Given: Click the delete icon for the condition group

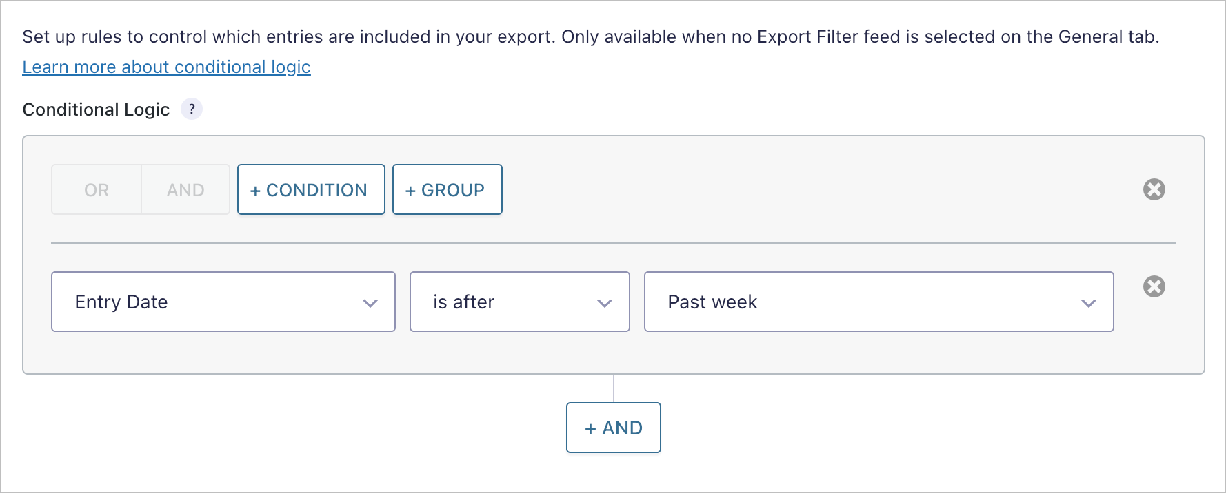Looking at the screenshot, I should click(x=1155, y=189).
